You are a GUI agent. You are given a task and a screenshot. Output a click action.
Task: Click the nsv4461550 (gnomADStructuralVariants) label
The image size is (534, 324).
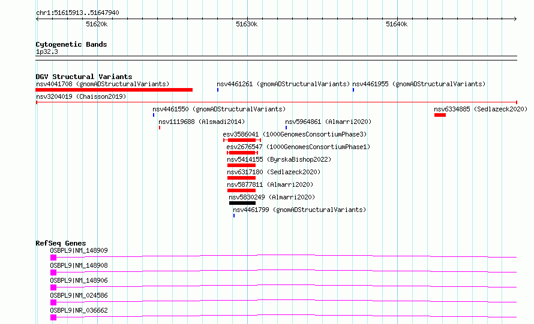pyautogui.click(x=219, y=109)
